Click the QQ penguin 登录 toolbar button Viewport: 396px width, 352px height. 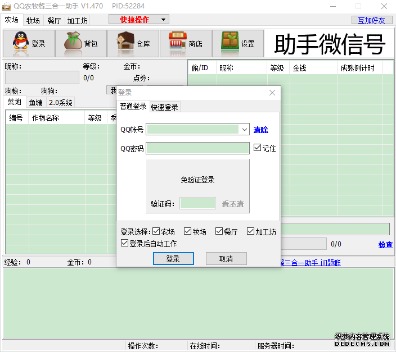point(29,43)
